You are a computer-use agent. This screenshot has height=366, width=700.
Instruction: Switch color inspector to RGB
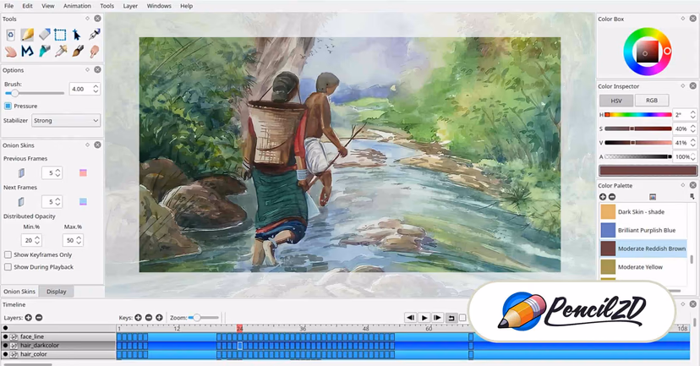tap(652, 101)
